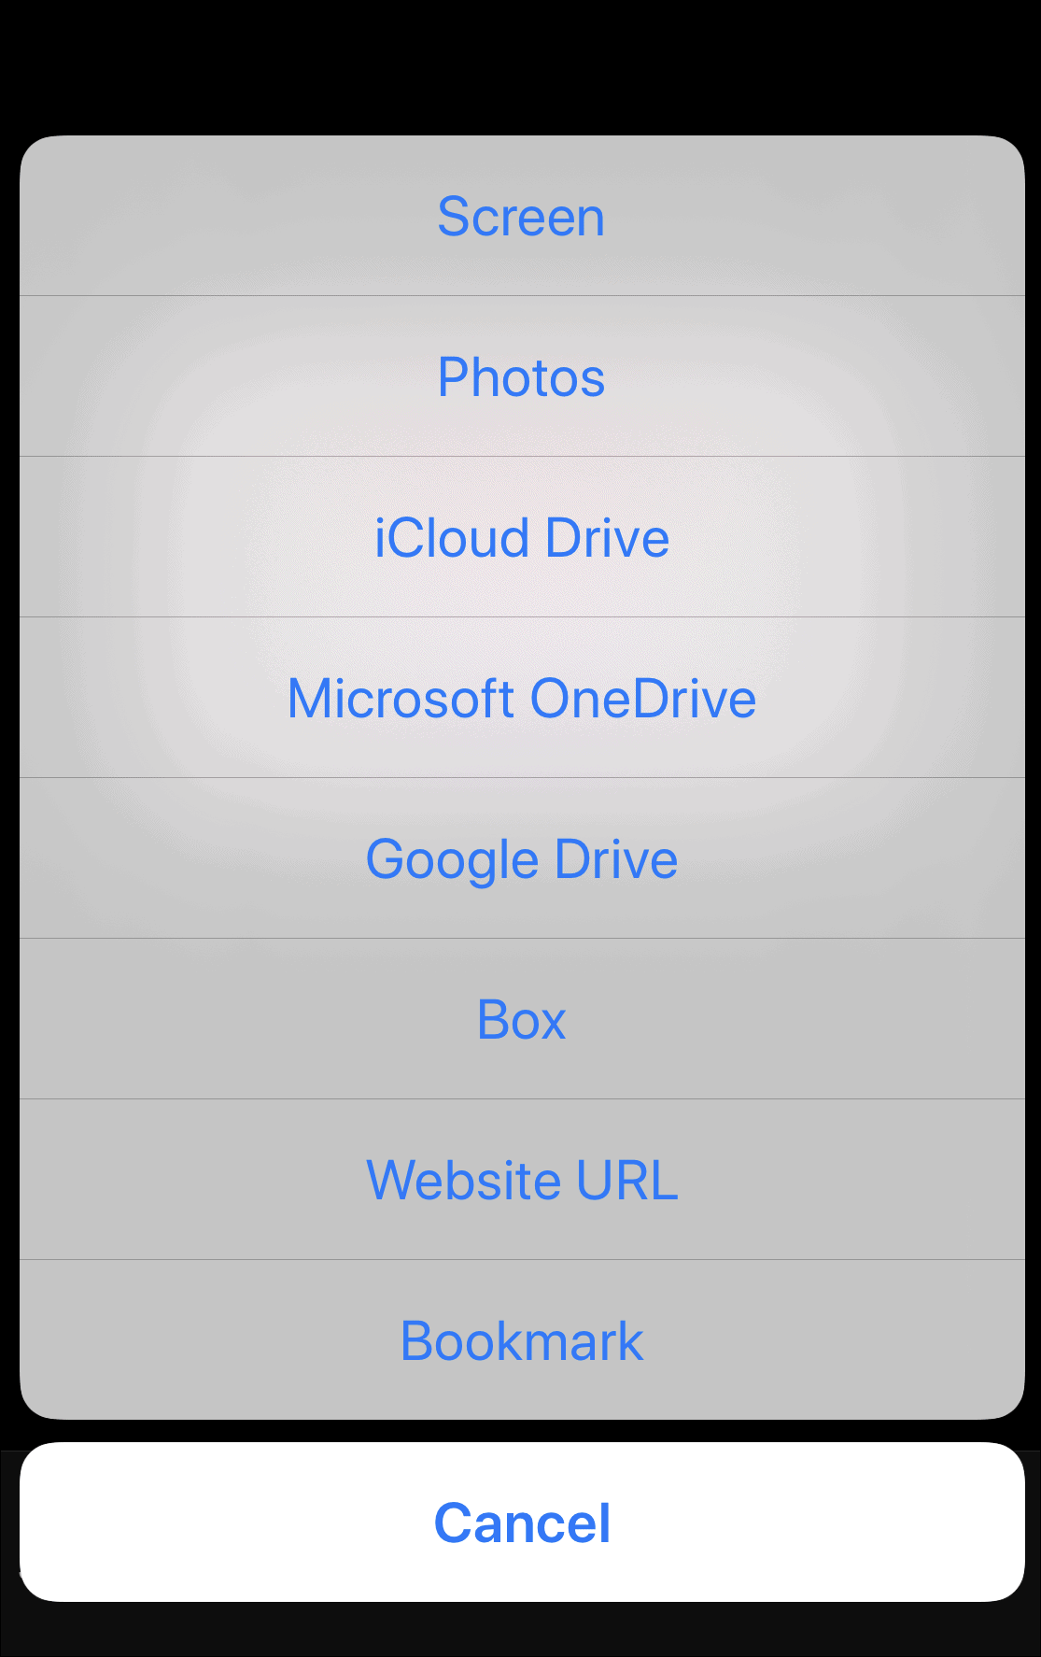Select the Bookmark option
Viewport: 1041px width, 1657px height.
point(522,1340)
